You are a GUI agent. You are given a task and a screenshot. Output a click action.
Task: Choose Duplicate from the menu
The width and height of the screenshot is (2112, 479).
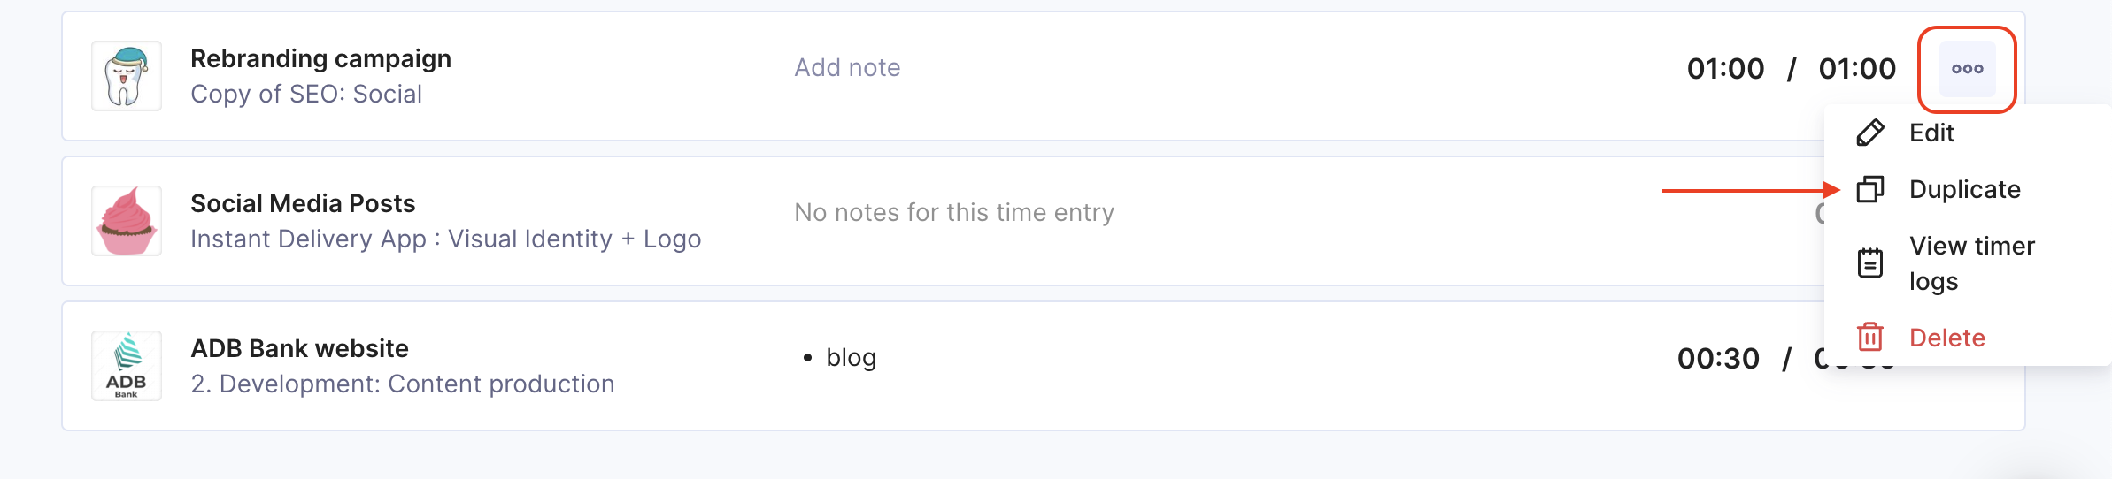click(x=1965, y=189)
